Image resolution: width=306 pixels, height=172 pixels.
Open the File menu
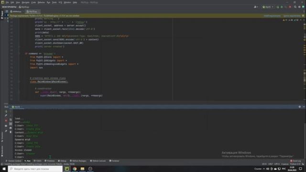pyautogui.click(x=7, y=2)
